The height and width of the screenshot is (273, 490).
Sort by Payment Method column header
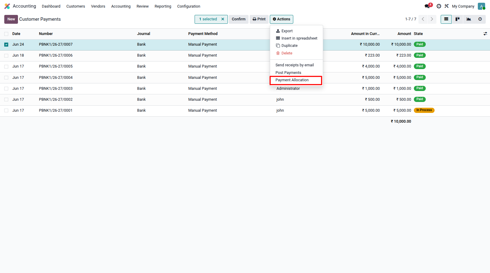[203, 34]
